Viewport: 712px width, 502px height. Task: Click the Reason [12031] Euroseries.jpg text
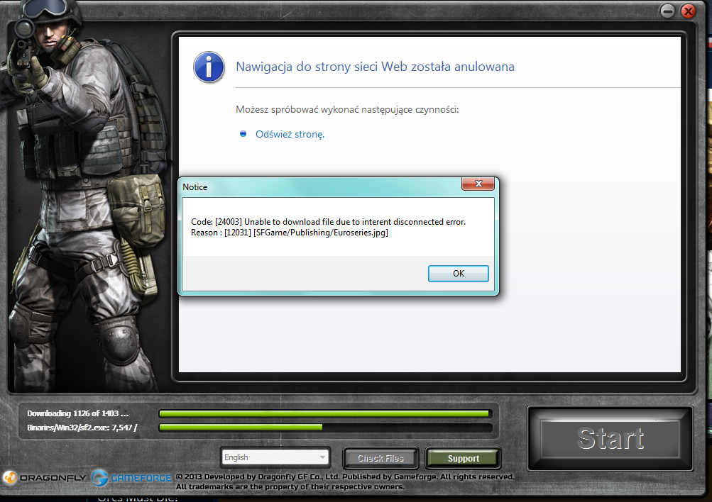click(289, 233)
